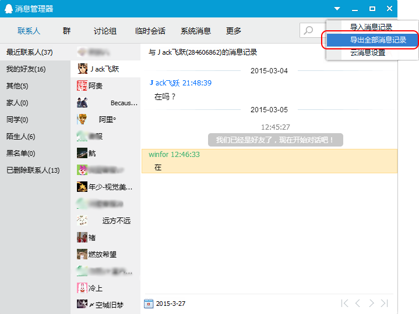Viewport: 419px width, 314px height.
Task: Select the highlighted winfor 12:46:33 message
Action: [269, 161]
